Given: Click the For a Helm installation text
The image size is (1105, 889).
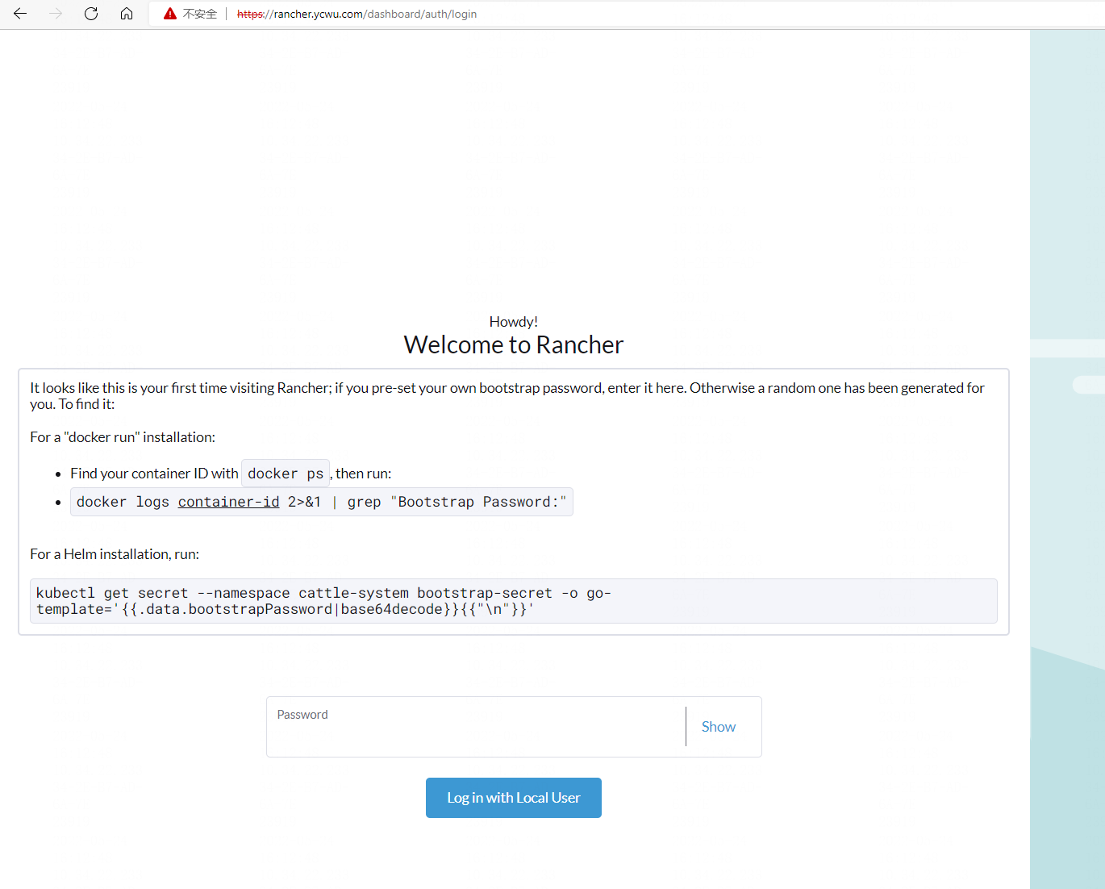Looking at the screenshot, I should pyautogui.click(x=114, y=554).
